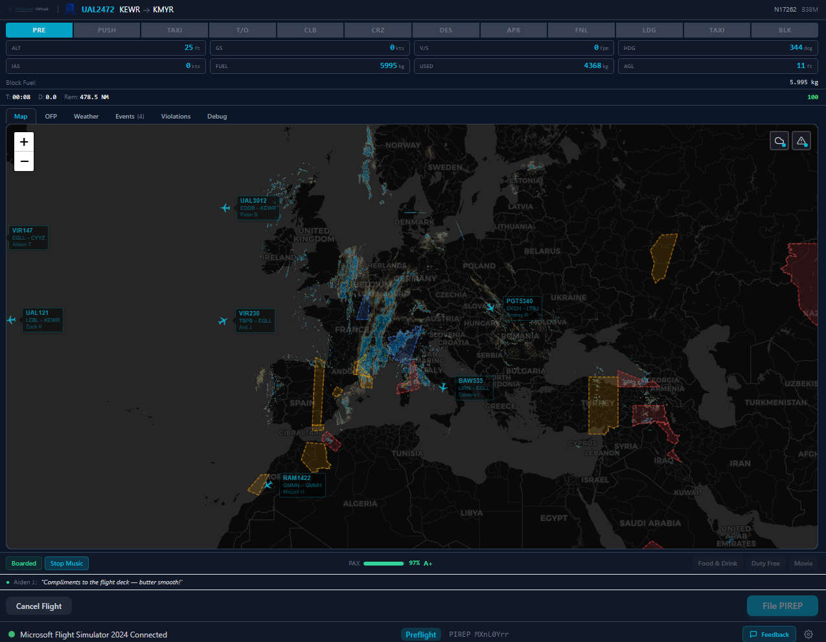
Task: Click the VIR230 TBPB-EGLL label
Action: [255, 321]
